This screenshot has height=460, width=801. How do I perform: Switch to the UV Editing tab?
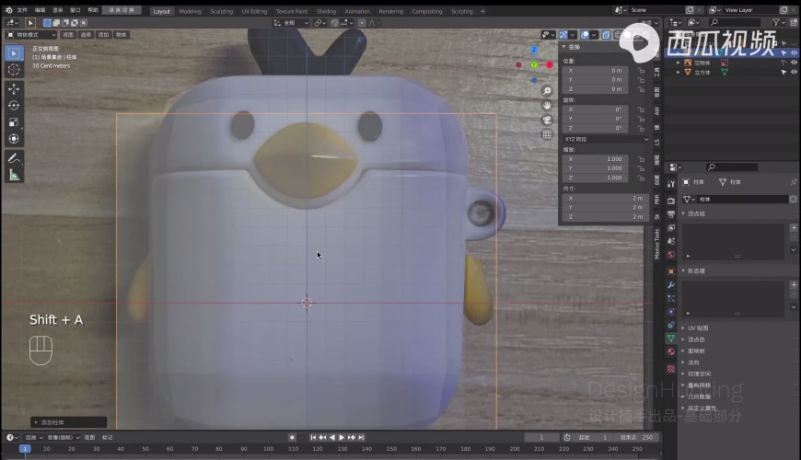coord(254,11)
